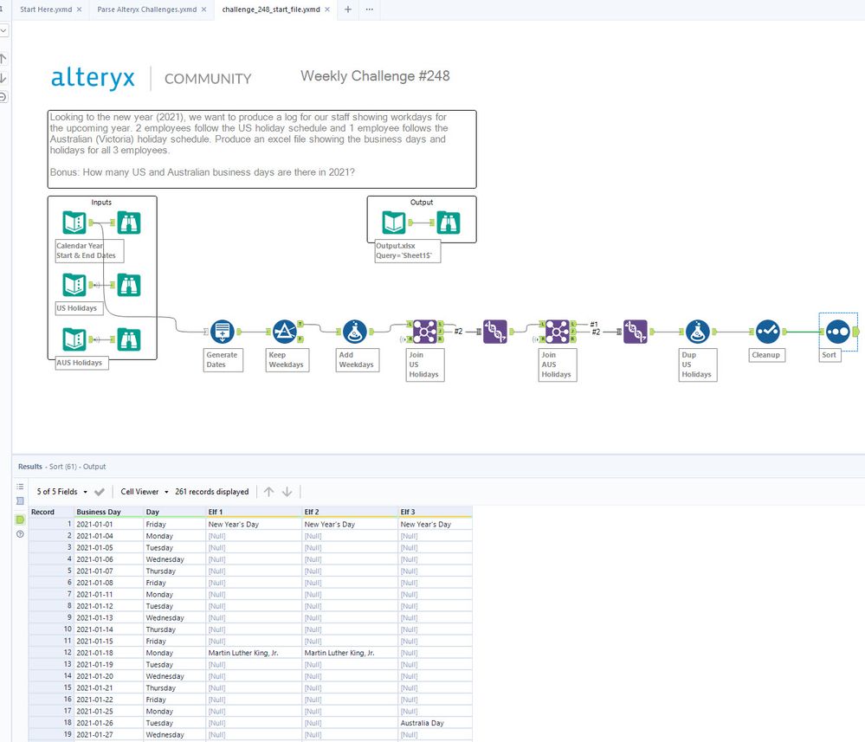Click the challenge description text box
The width and height of the screenshot is (865, 742).
(262, 149)
